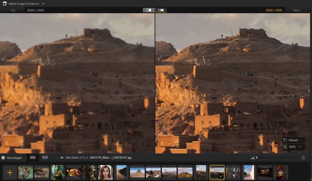This screenshot has width=312, height=181.
Task: Select the filmstrip thumbnail view icon
Action: point(45,157)
